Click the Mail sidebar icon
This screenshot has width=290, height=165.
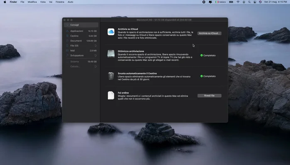point(67,51)
